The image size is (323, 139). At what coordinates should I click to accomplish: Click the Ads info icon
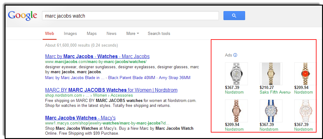point(235,55)
